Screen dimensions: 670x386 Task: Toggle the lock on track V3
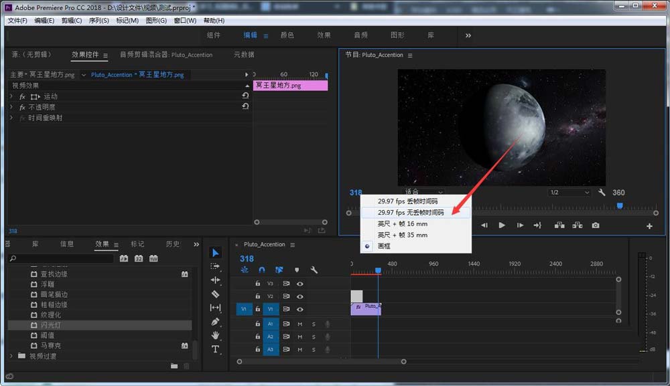tap(257, 284)
